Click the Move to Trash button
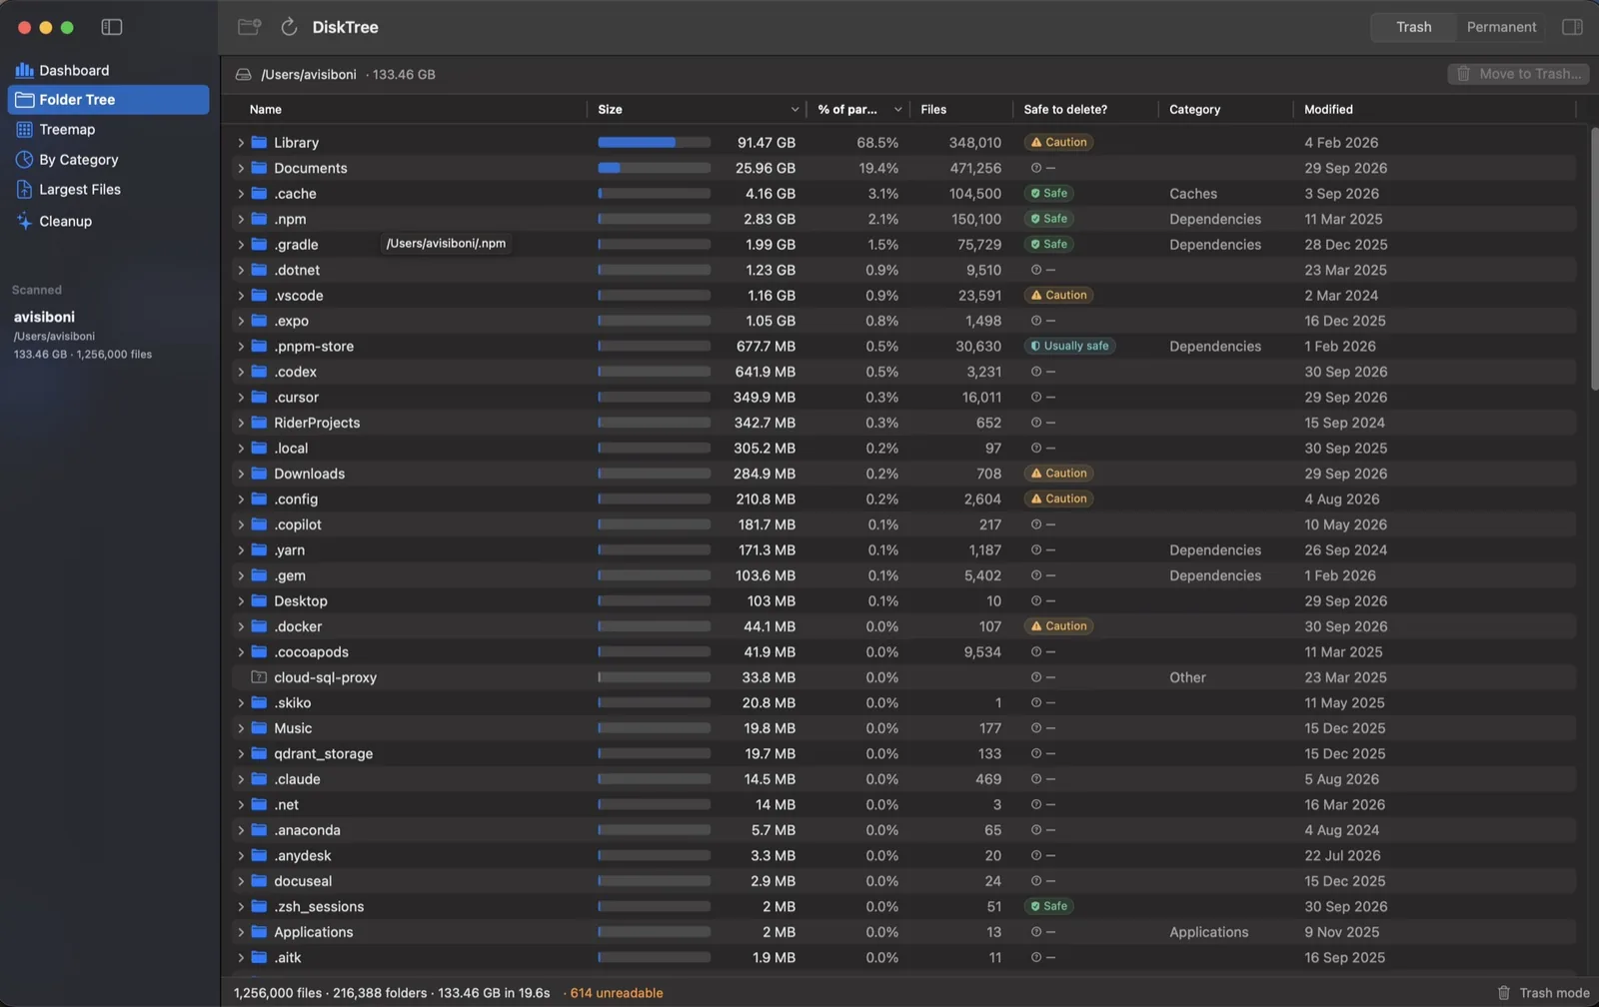1599x1007 pixels. click(x=1518, y=74)
